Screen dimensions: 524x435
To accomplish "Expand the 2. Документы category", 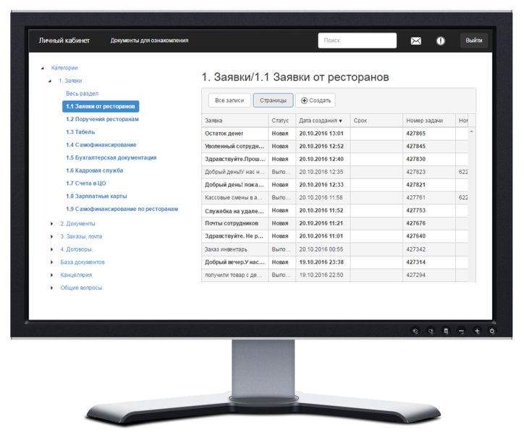I will (x=51, y=223).
